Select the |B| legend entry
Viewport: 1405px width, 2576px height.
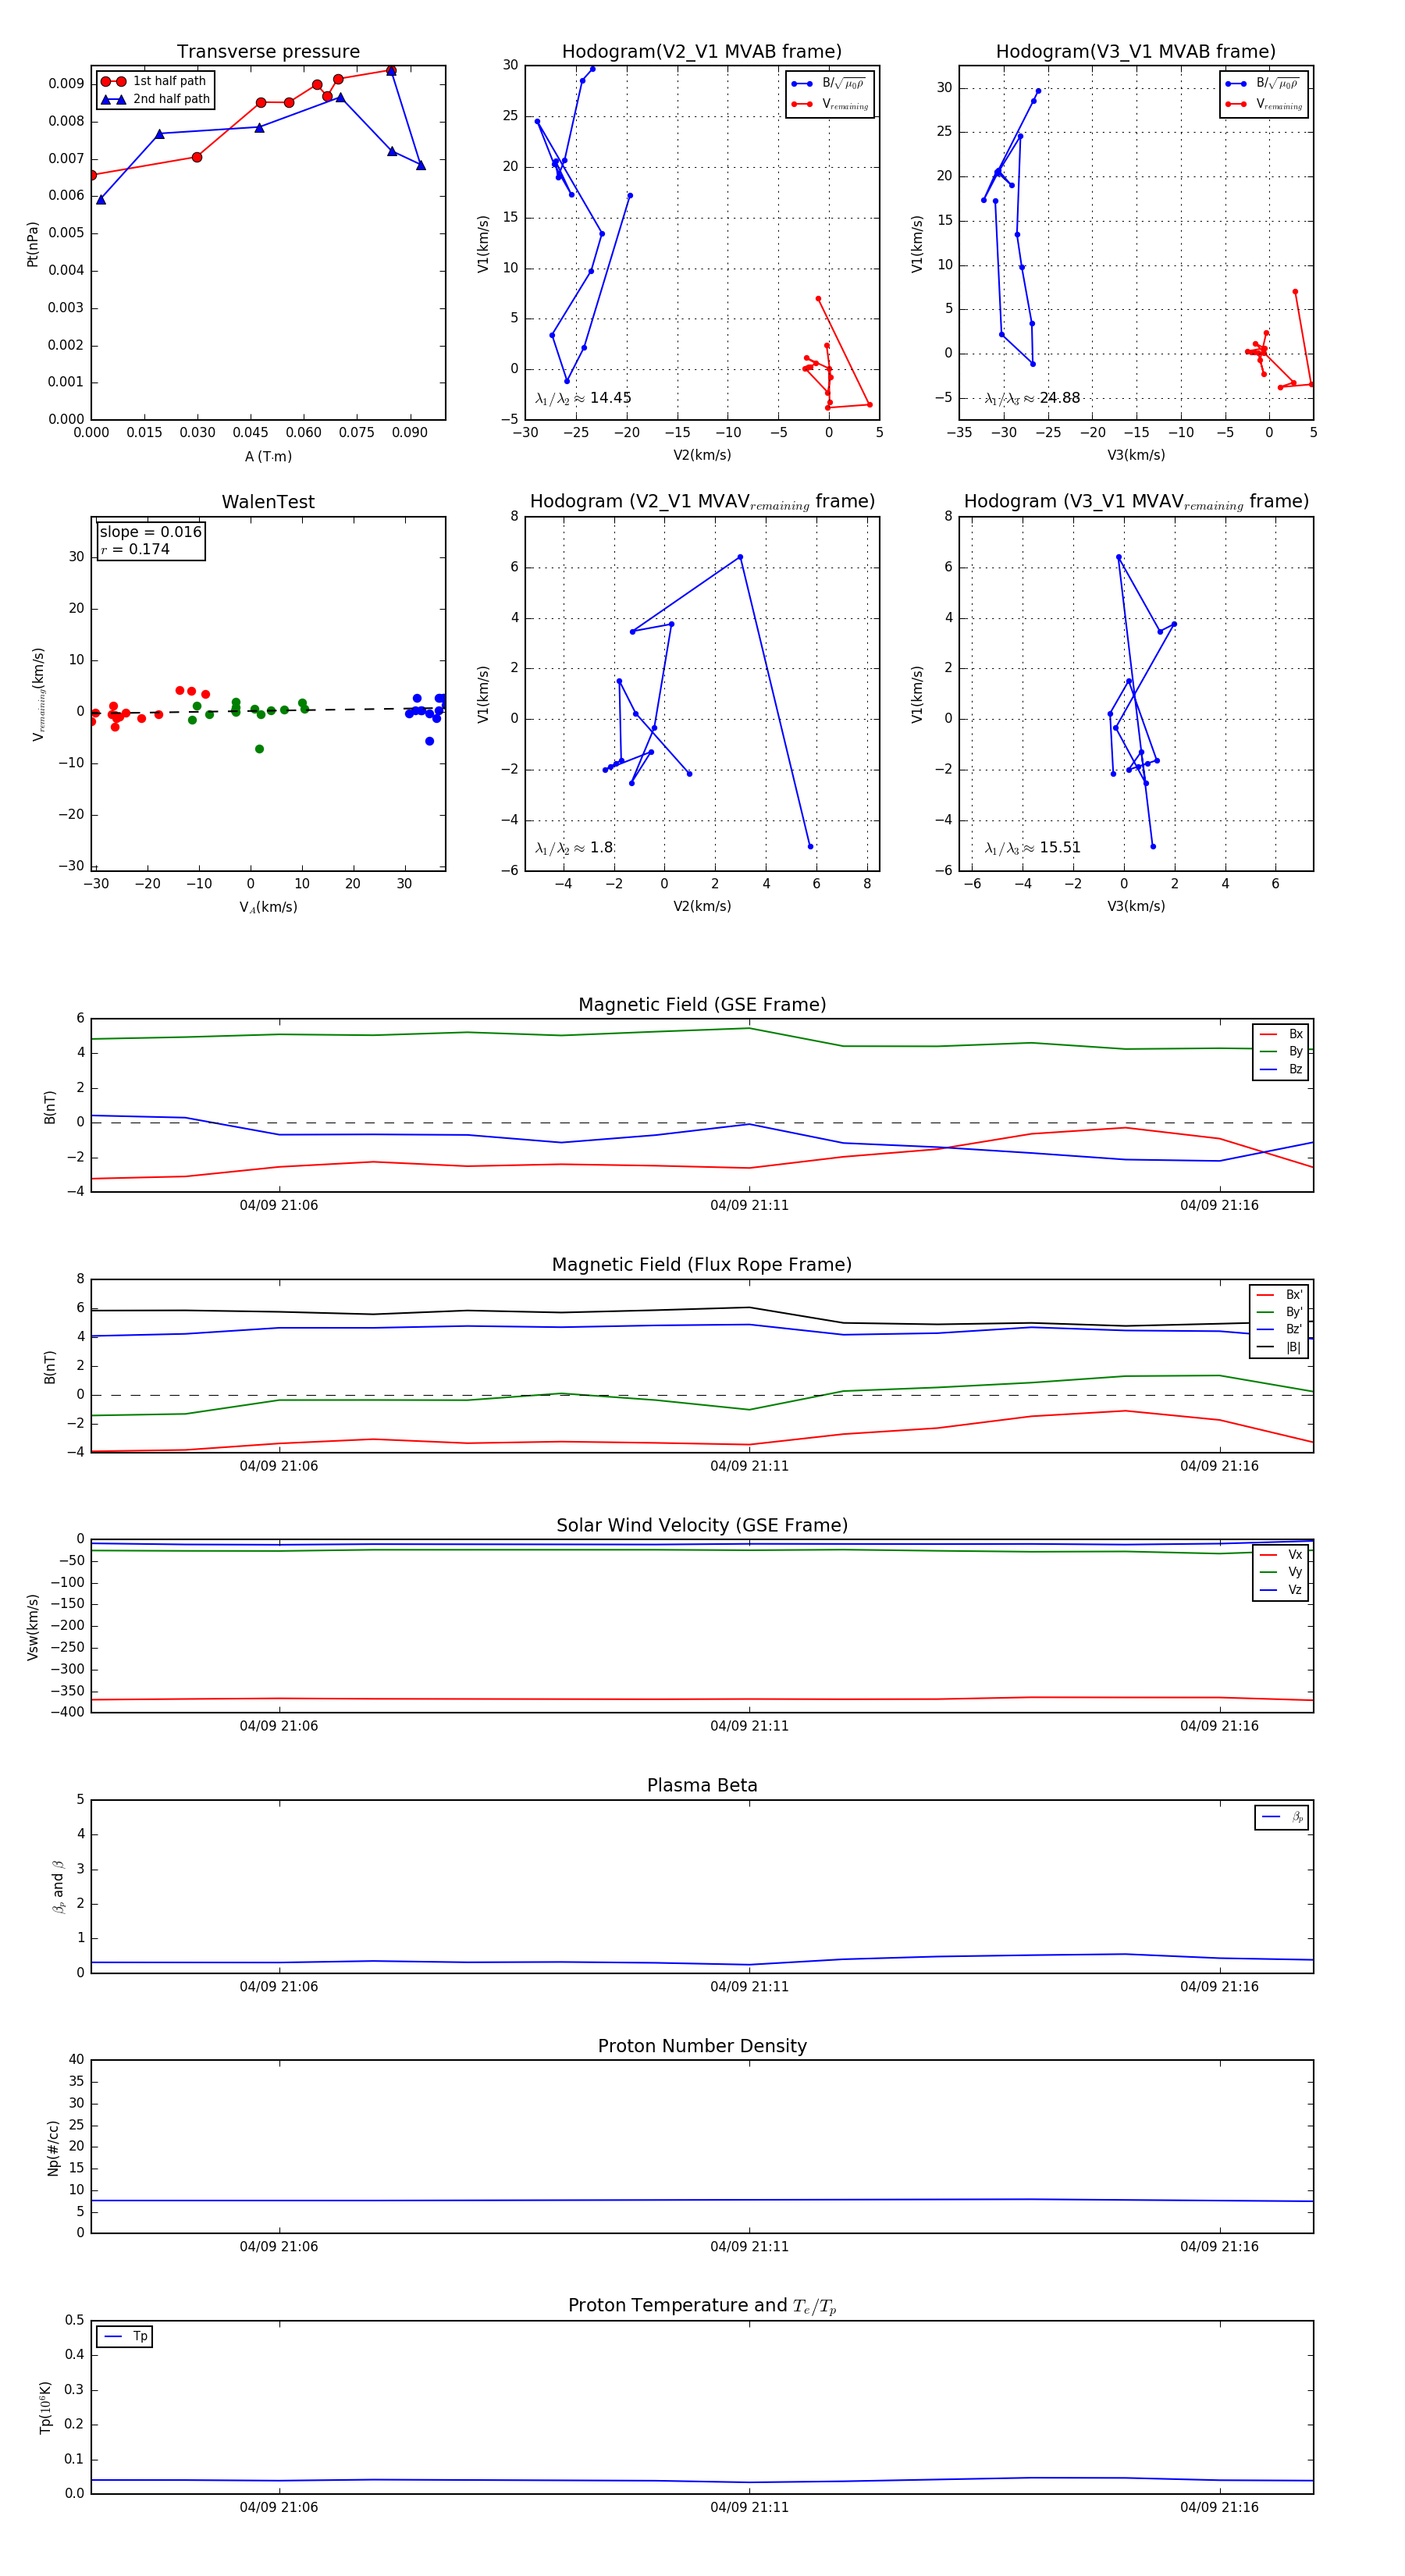point(1279,1347)
